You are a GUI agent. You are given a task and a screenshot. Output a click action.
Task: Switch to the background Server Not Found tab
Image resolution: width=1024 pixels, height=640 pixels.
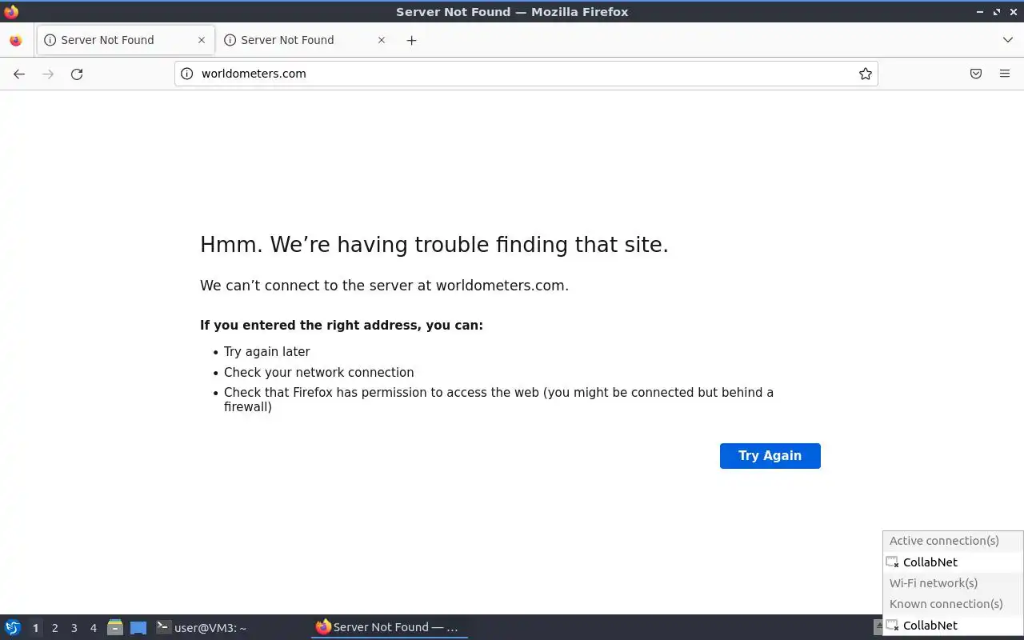point(305,40)
